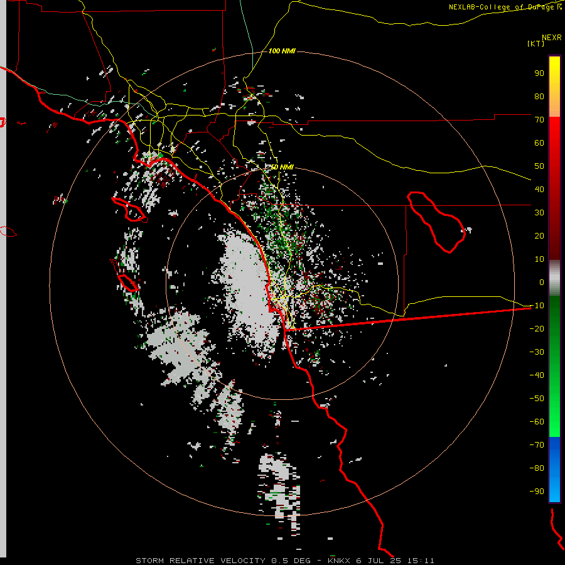Click the "90" value on the velocity scale
Screen dimensions: 565x565
pyautogui.click(x=539, y=73)
